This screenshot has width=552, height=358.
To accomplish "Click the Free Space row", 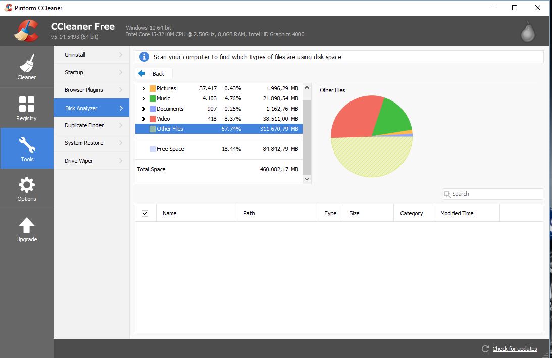I will point(219,149).
